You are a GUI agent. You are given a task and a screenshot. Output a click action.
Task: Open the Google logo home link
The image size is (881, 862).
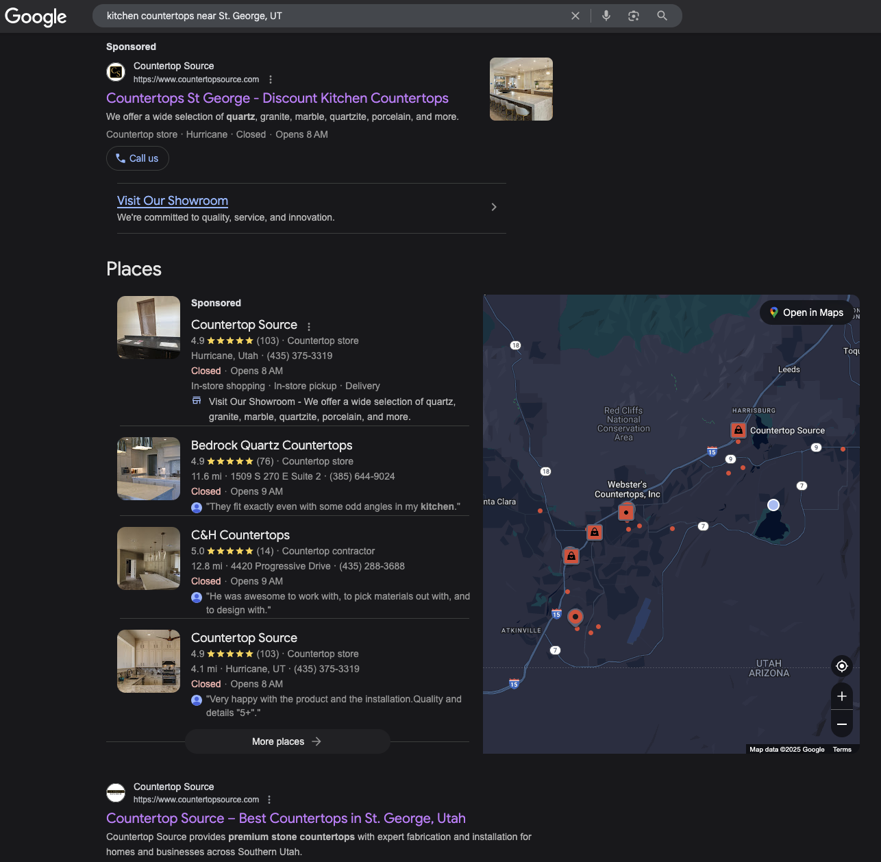pyautogui.click(x=36, y=16)
